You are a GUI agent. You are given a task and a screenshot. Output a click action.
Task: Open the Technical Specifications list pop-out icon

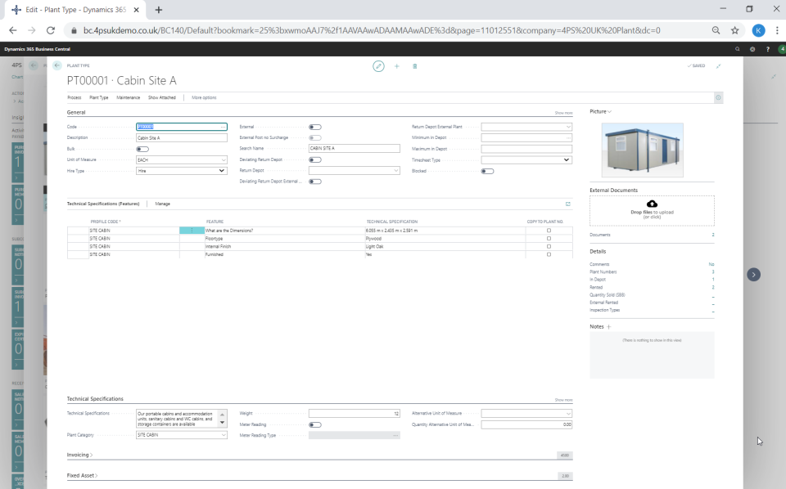[x=568, y=204]
